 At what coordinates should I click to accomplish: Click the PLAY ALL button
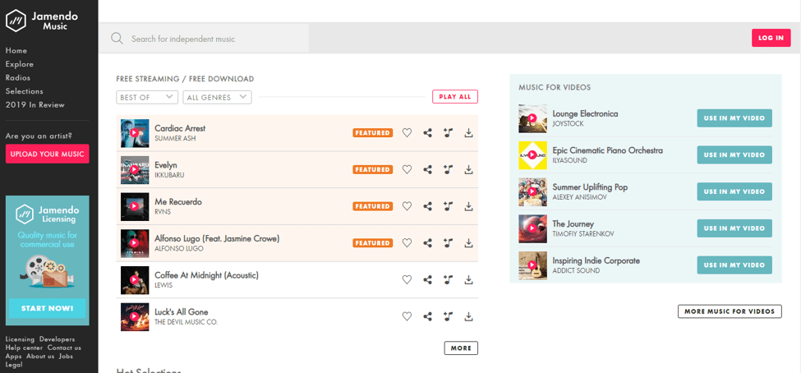tap(455, 97)
